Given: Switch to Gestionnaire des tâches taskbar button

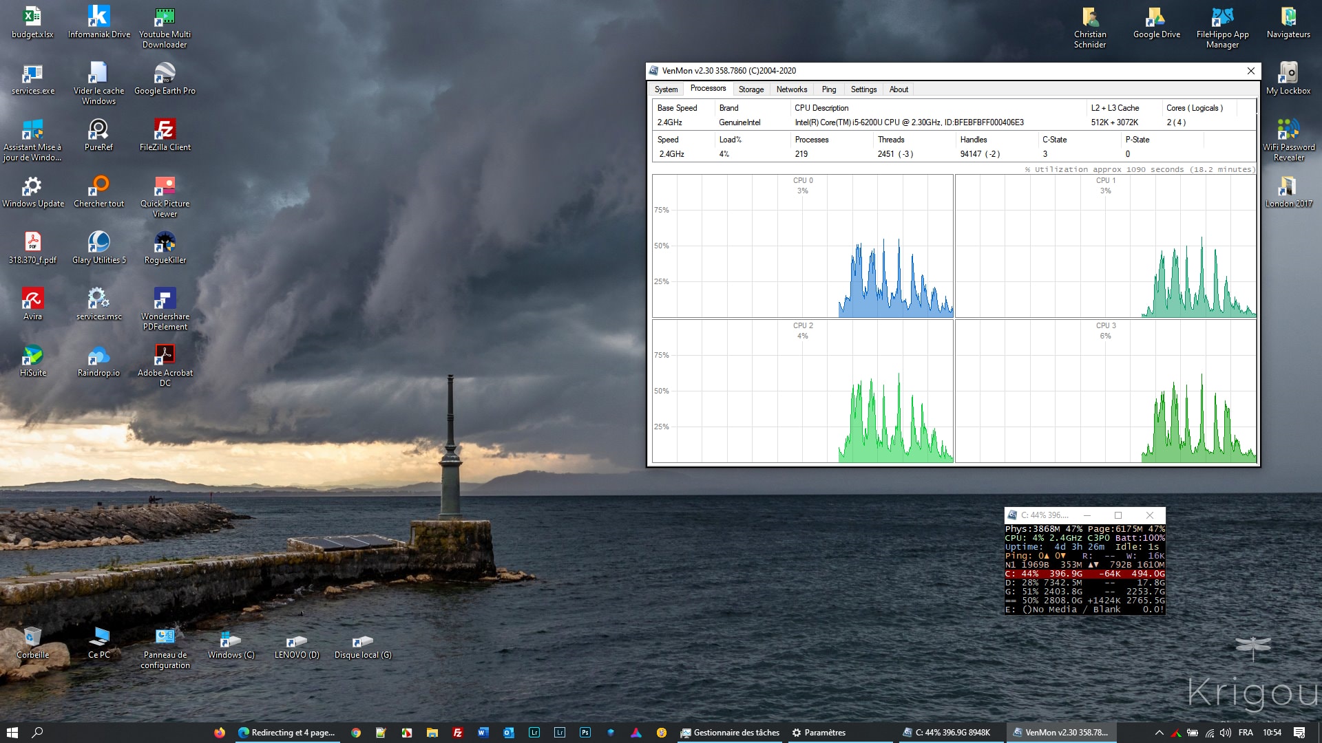Looking at the screenshot, I should pyautogui.click(x=730, y=733).
